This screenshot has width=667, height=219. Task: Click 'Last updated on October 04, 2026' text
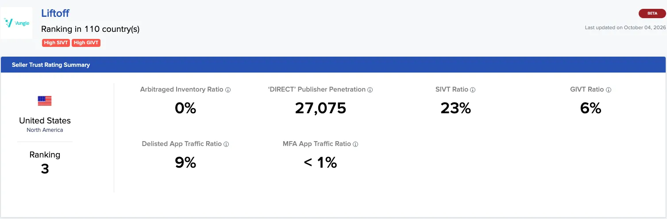(625, 27)
